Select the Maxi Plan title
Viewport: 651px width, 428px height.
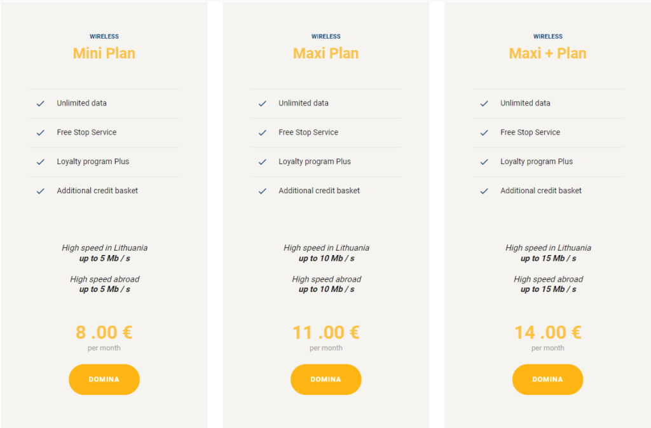tap(325, 53)
